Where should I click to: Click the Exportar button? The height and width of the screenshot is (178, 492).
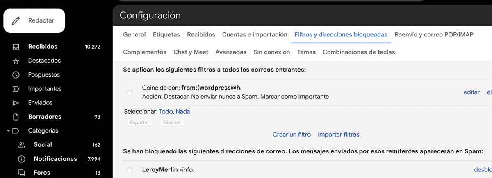click(140, 122)
